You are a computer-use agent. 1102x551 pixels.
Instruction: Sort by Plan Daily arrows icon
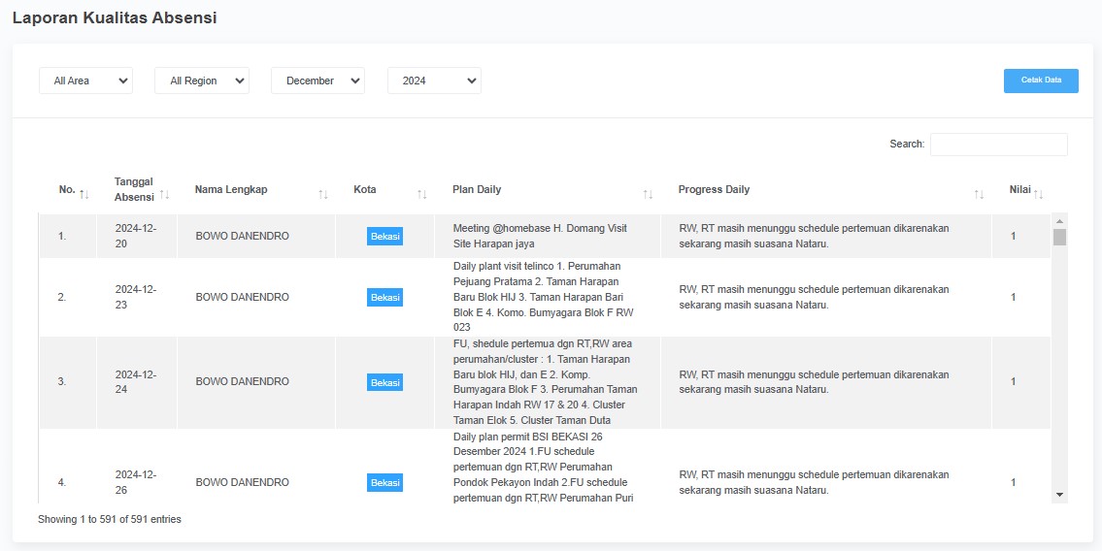click(x=648, y=195)
